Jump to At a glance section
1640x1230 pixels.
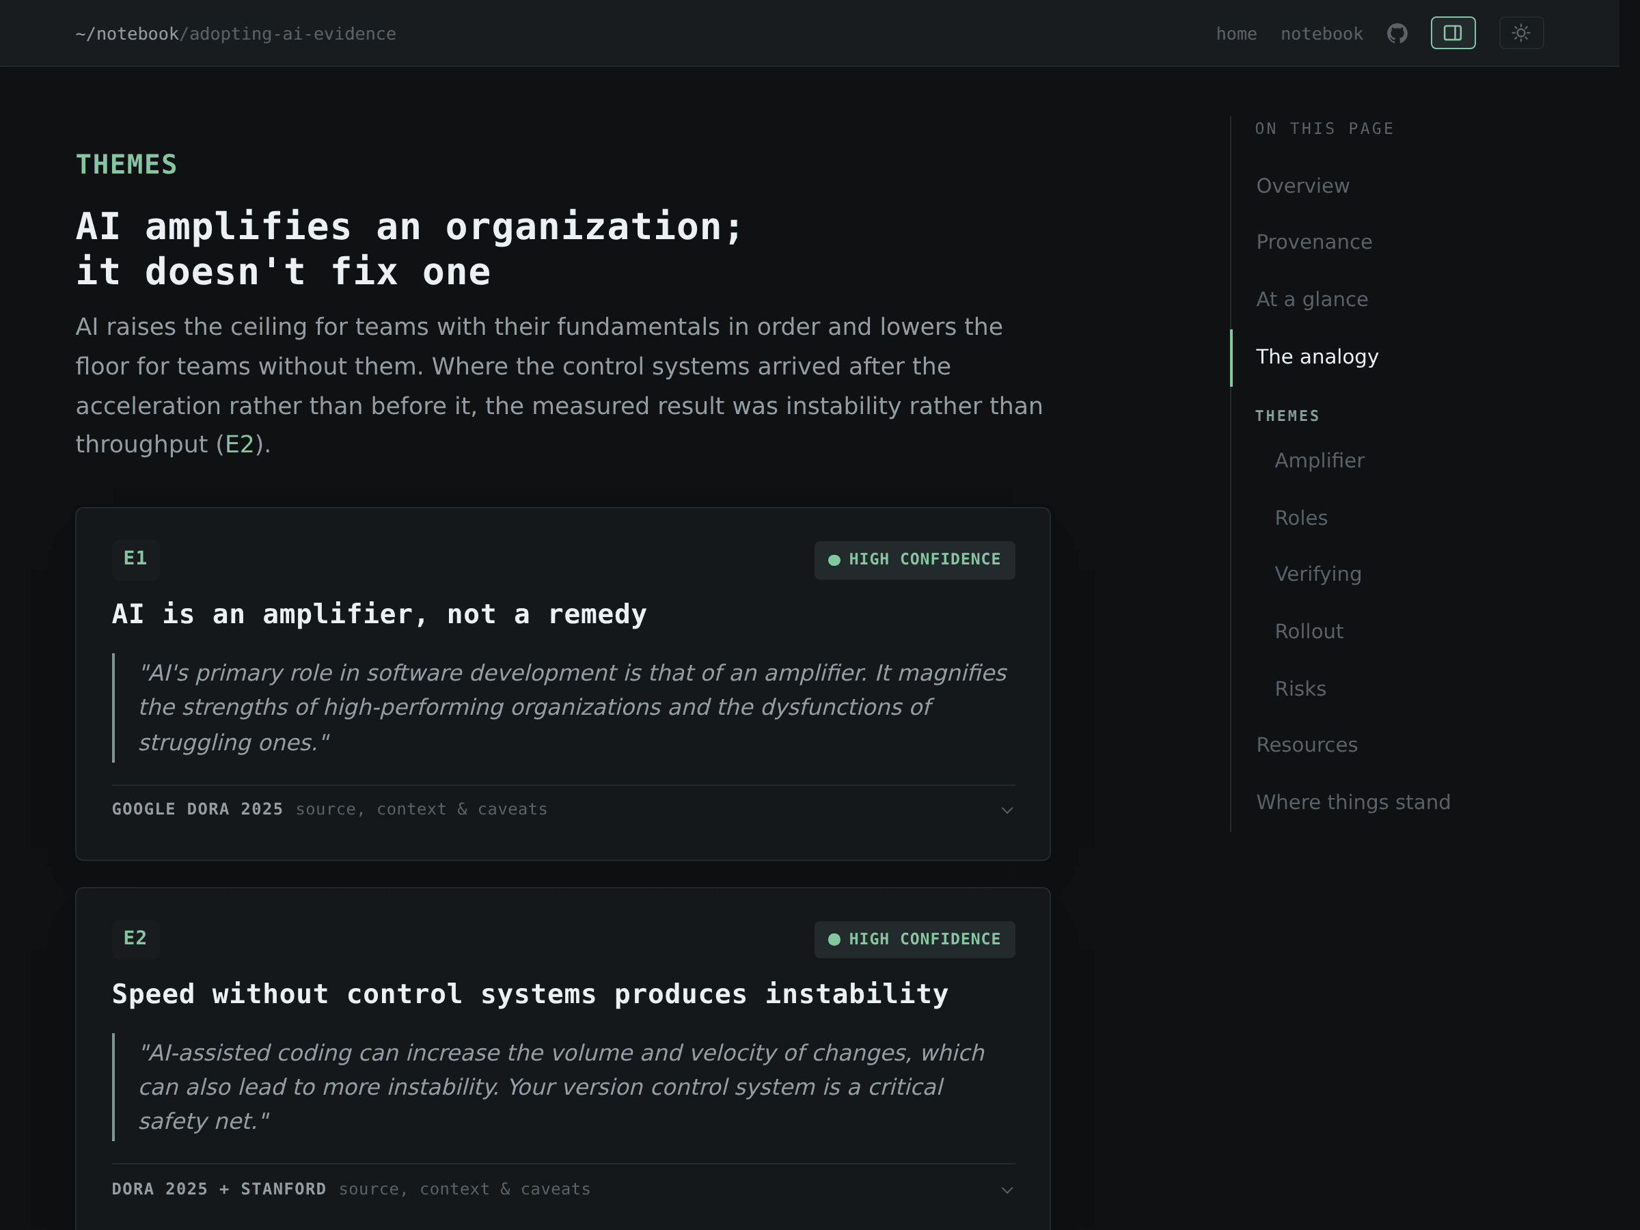tap(1311, 299)
